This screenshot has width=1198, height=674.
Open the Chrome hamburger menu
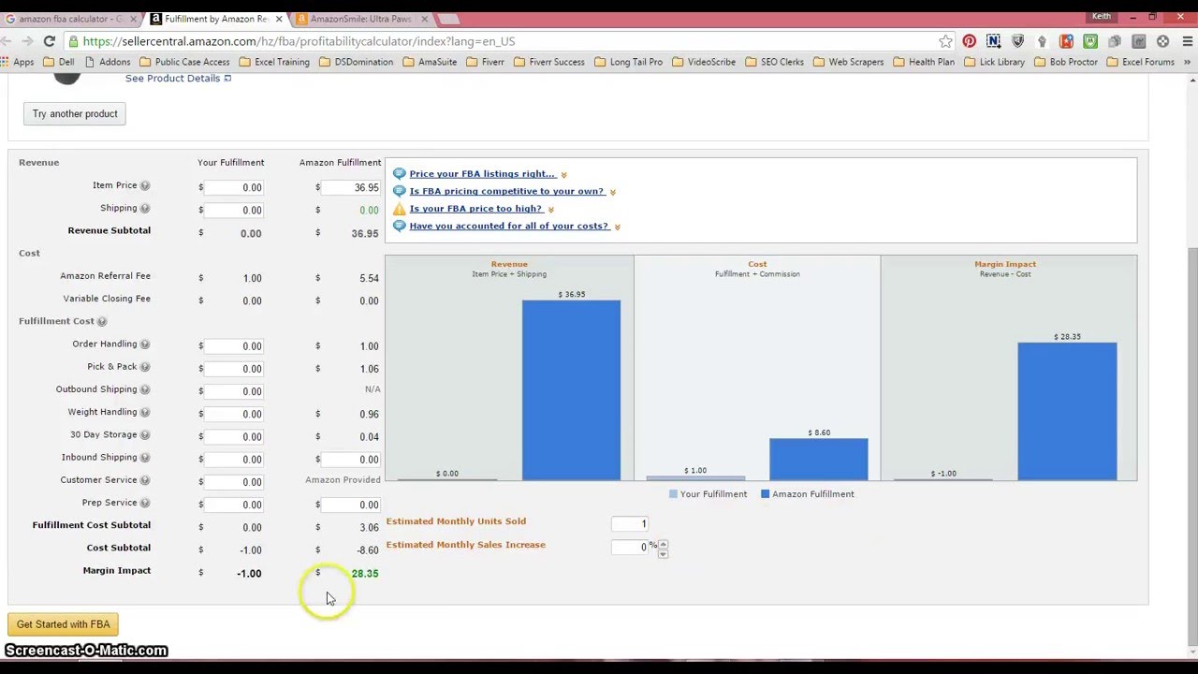click(x=1187, y=41)
